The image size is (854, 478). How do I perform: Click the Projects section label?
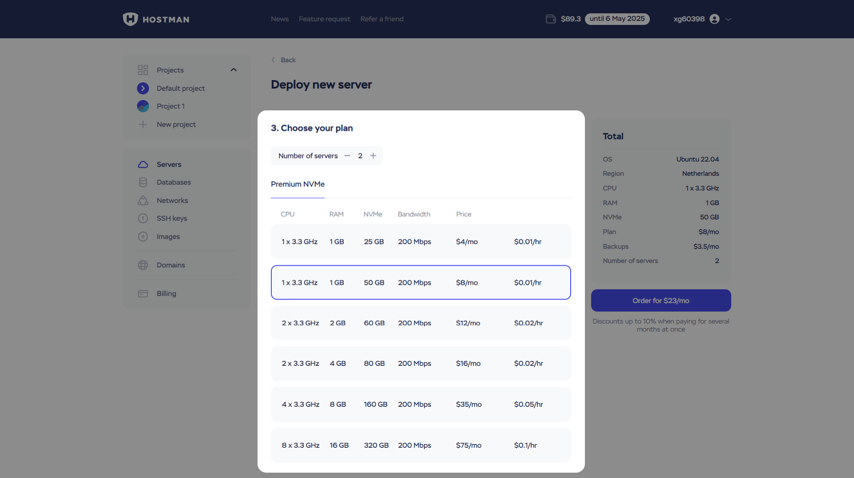(x=170, y=70)
